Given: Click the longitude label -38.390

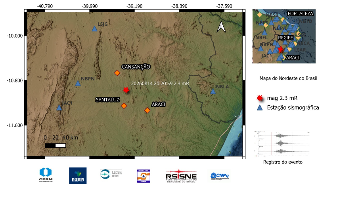Looking at the screenshot, I should pos(179,6).
